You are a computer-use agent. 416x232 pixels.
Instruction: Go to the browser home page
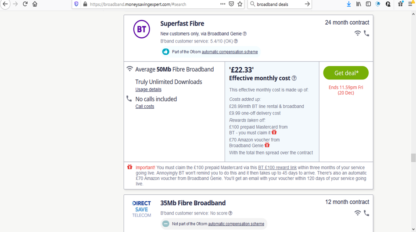35,4
